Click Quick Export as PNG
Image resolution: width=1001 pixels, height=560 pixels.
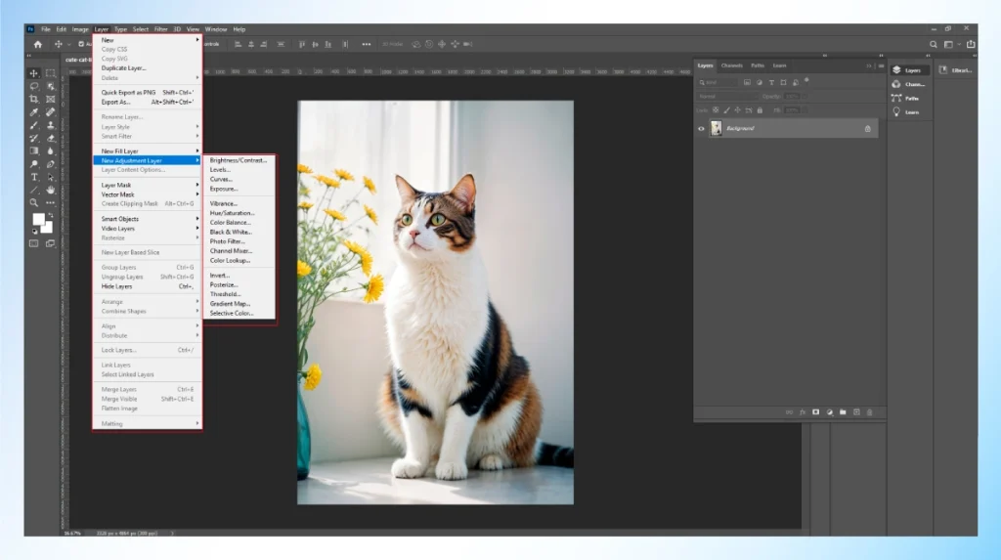click(148, 92)
